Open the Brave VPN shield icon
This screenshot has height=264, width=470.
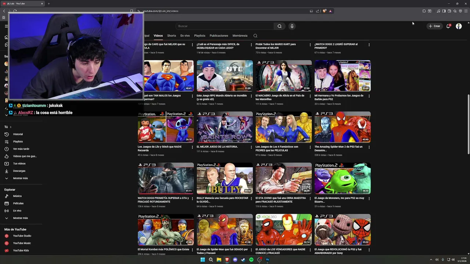point(460,11)
